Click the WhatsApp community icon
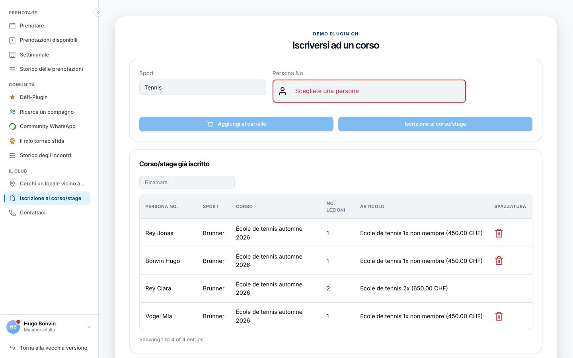573x358 pixels. (12, 126)
